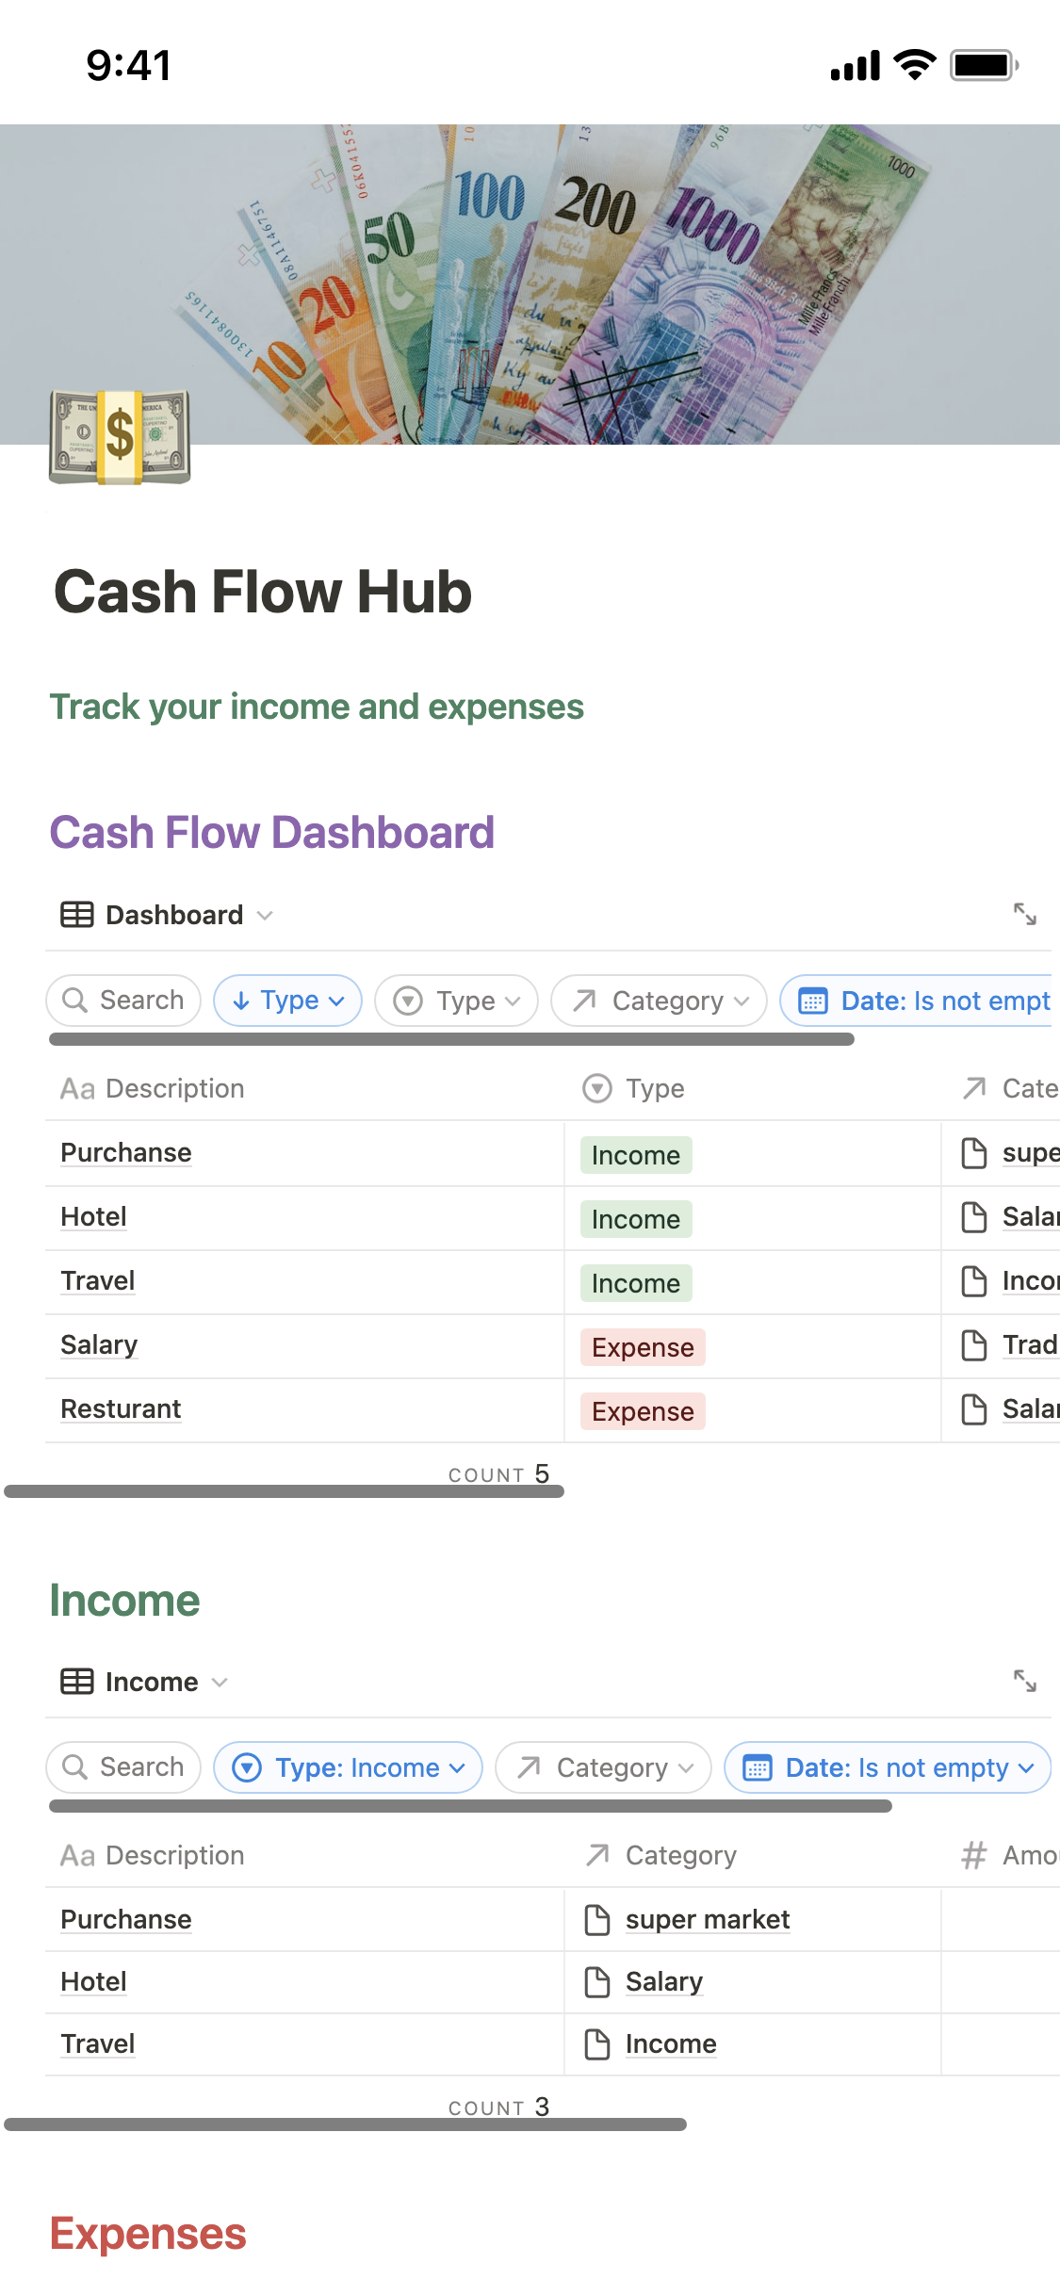Expand the Income table to full page
This screenshot has height=2295, width=1060.
tap(1024, 1681)
